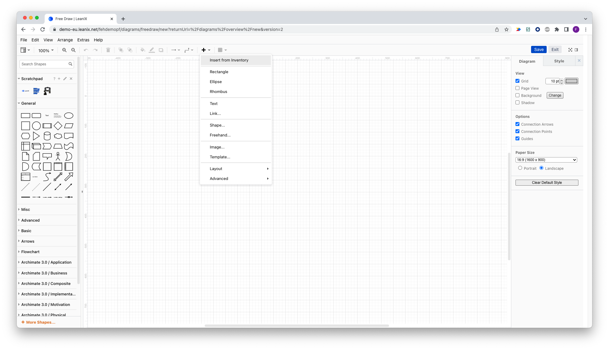The height and width of the screenshot is (350, 609).
Task: Switch to the Style tab
Action: point(559,61)
